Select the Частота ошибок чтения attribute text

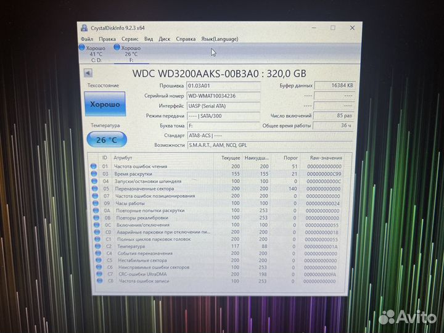[x=141, y=166]
